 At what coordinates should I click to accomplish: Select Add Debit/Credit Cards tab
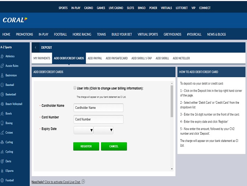(x=69, y=58)
